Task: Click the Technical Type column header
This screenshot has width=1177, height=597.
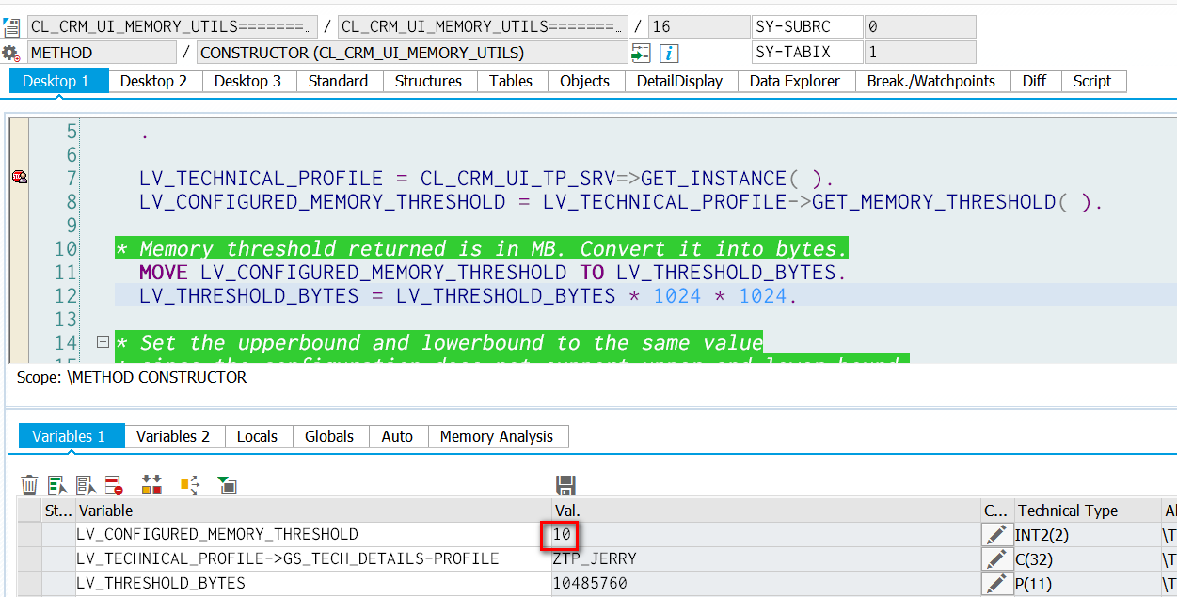Action: click(1088, 511)
